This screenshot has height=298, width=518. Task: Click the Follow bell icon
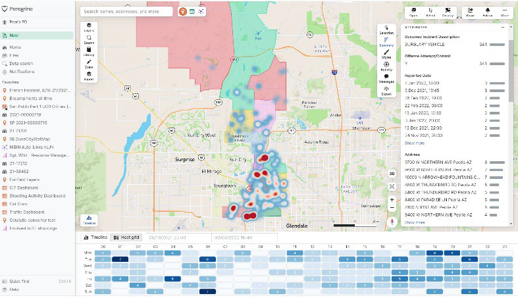[488, 12]
